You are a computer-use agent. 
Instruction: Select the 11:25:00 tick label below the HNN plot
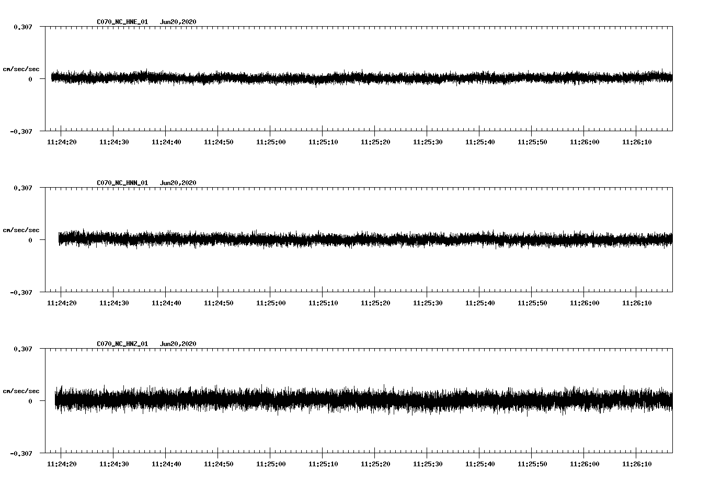click(x=271, y=303)
